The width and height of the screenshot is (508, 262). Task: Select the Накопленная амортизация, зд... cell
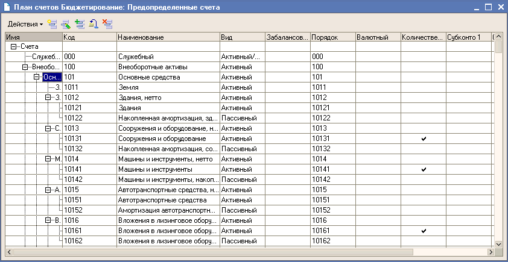(x=168, y=118)
